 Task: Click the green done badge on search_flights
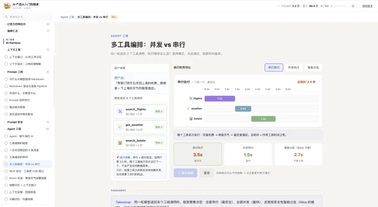point(159,112)
